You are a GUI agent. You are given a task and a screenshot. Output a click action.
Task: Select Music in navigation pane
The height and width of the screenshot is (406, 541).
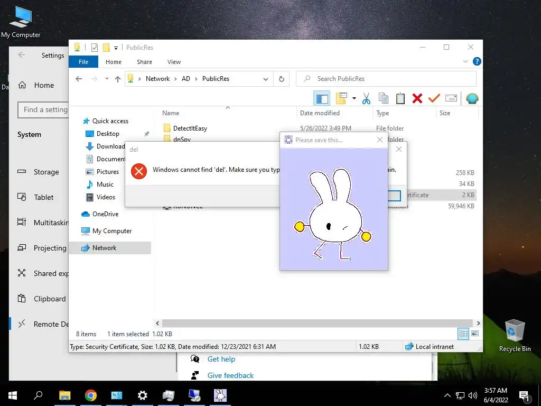click(105, 184)
